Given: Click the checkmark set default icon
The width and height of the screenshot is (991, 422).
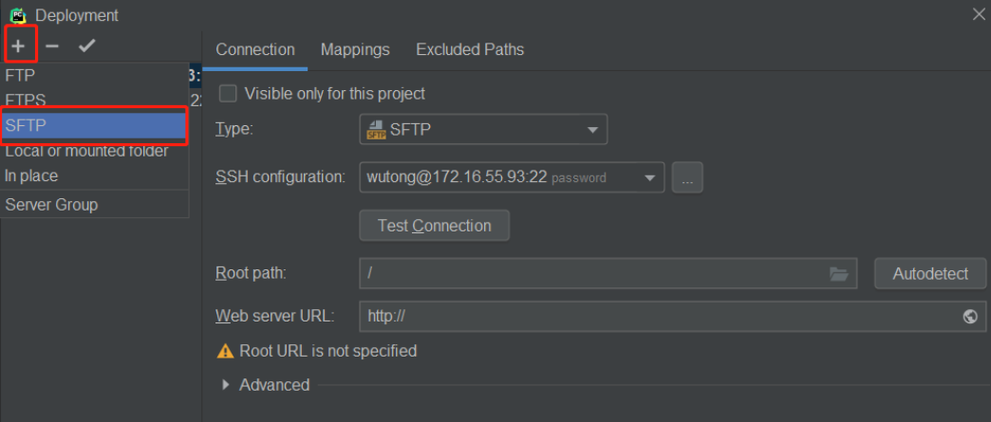Looking at the screenshot, I should click(86, 46).
